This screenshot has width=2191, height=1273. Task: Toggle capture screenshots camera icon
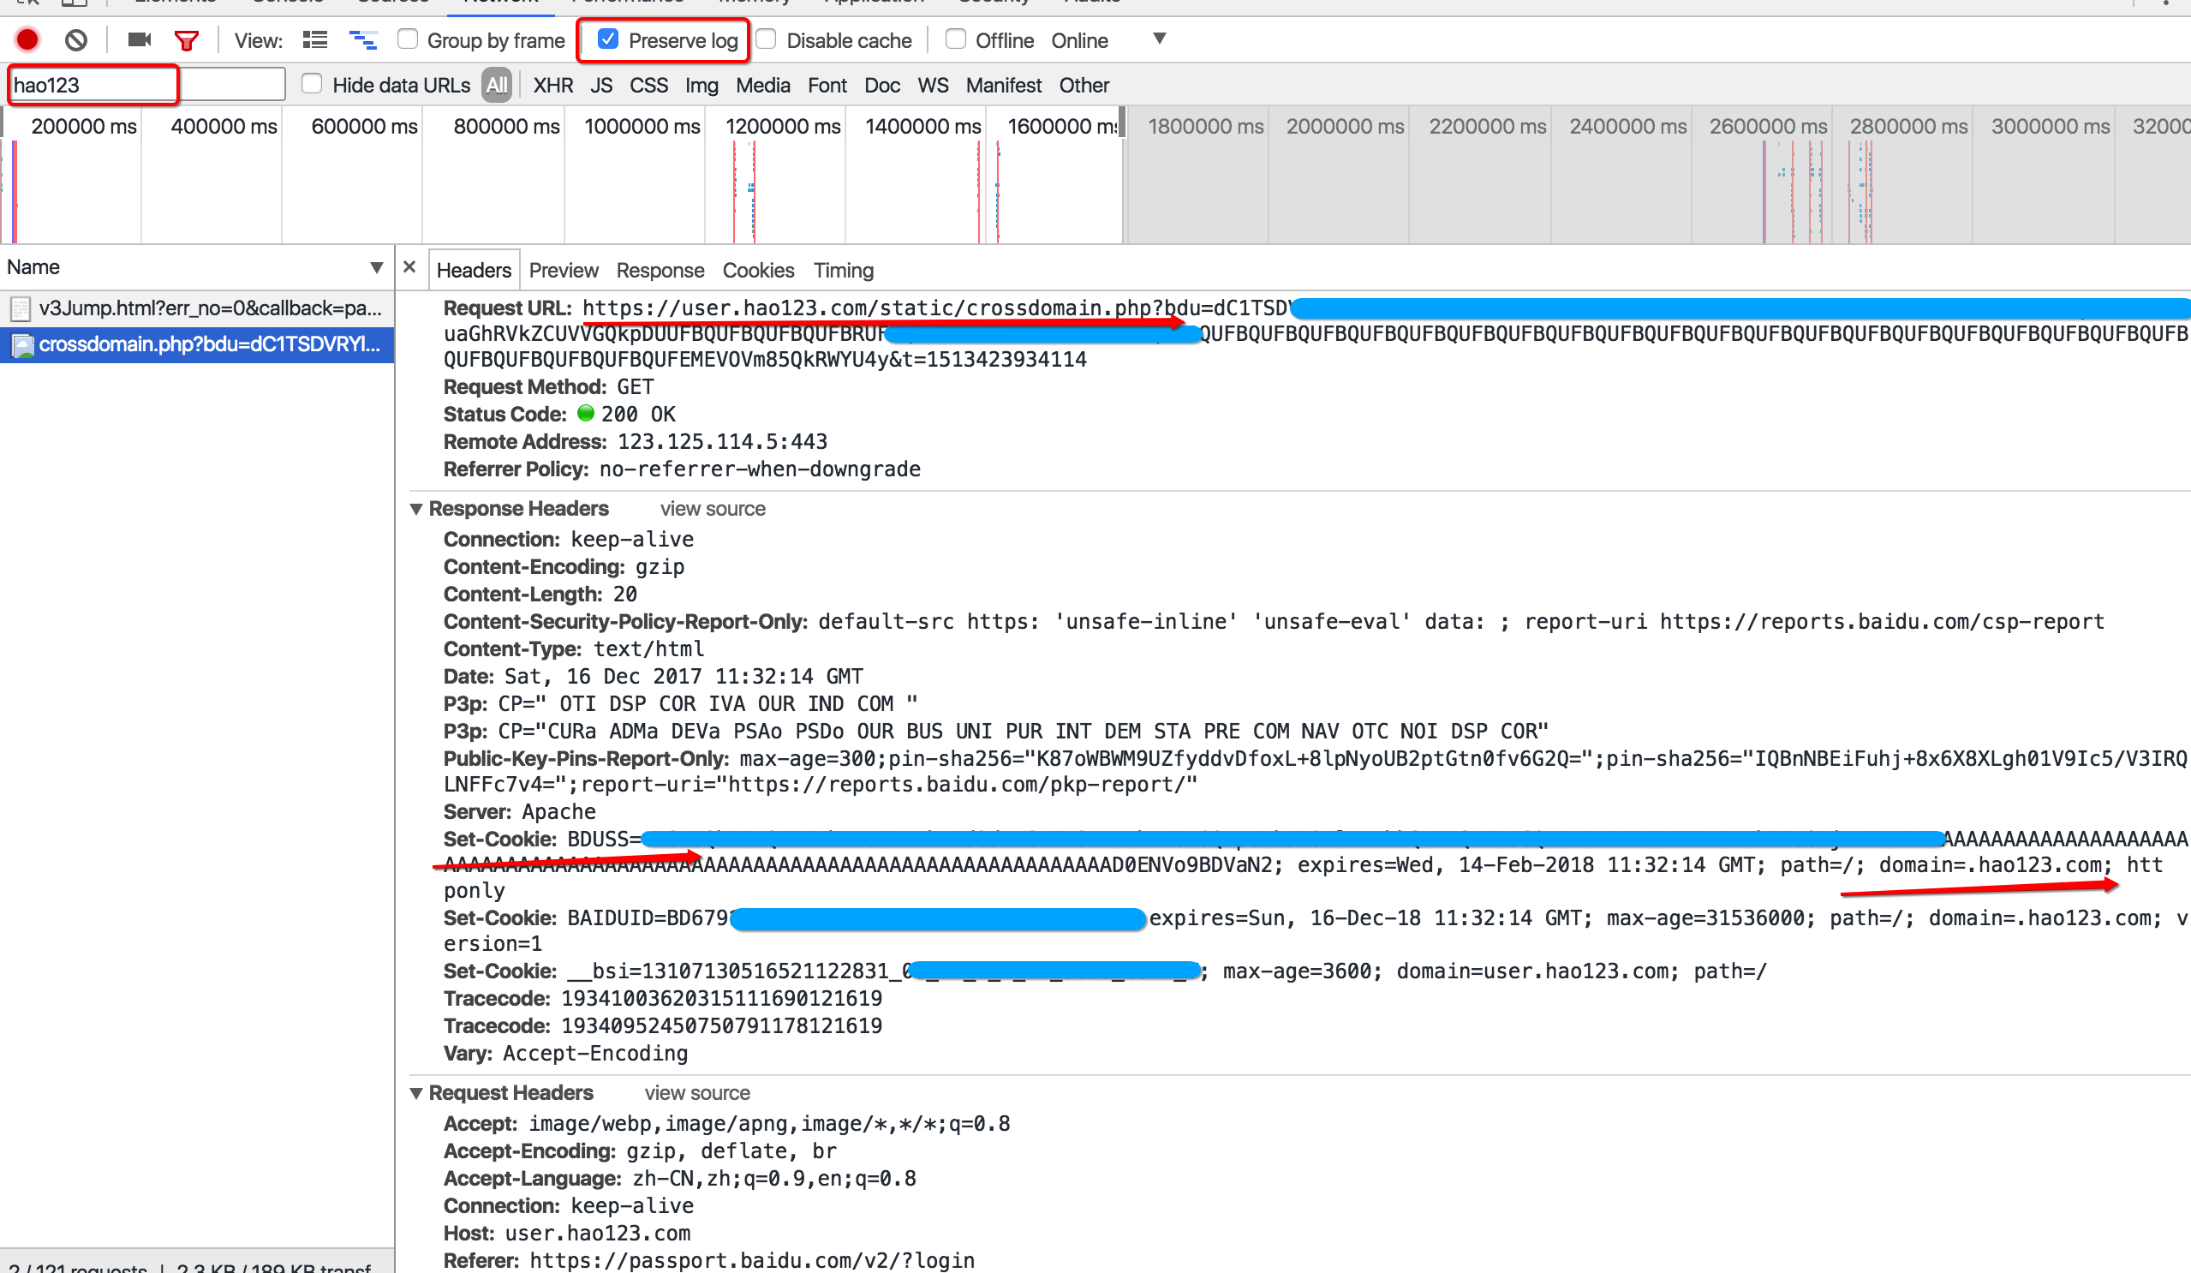(x=139, y=40)
